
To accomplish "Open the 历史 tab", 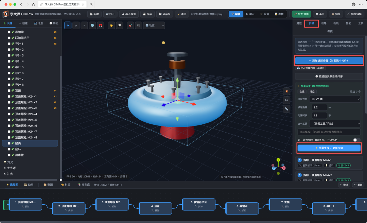I will 54,23.
